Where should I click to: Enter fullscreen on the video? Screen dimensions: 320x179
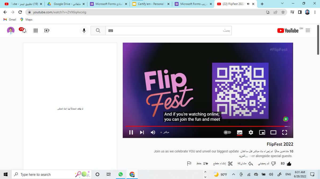[x=285, y=132]
